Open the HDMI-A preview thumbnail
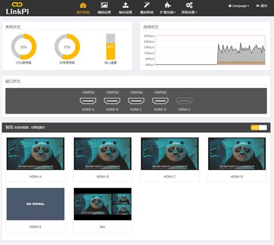274x245 pixels. [x=35, y=154]
